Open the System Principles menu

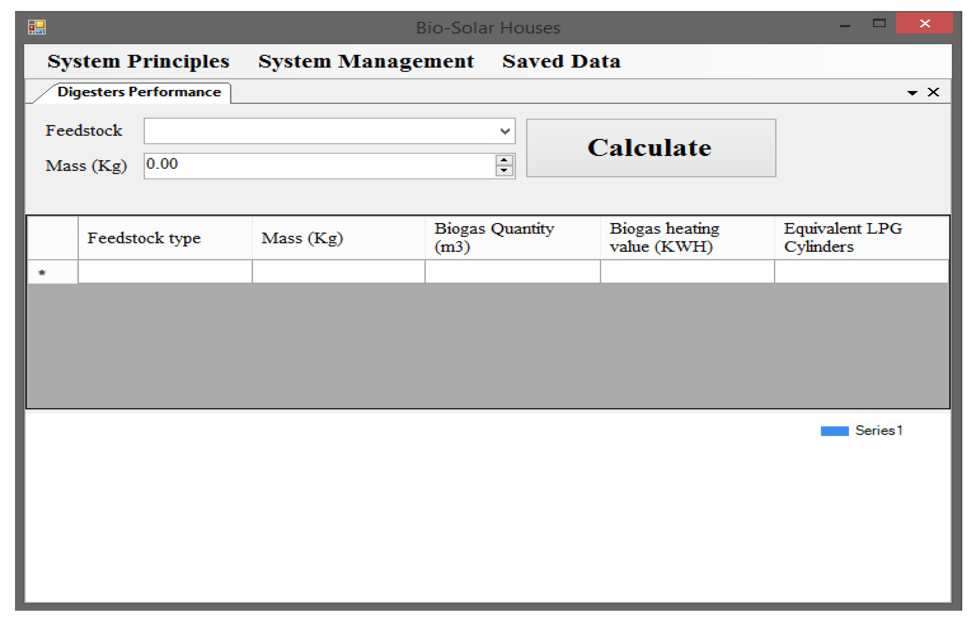coord(138,61)
